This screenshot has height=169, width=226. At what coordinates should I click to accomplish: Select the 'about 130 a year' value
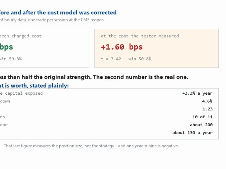coord(192,133)
